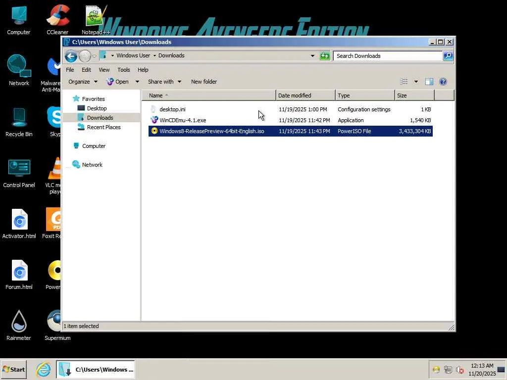This screenshot has width=507, height=380.
Task: Open the Help menu
Action: 143,70
